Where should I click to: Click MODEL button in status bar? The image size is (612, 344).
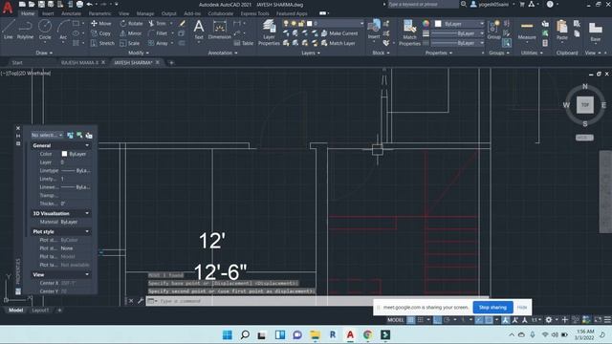(395, 320)
